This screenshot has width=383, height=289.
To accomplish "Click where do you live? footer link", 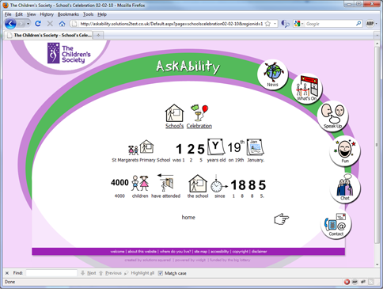I will click(175, 252).
